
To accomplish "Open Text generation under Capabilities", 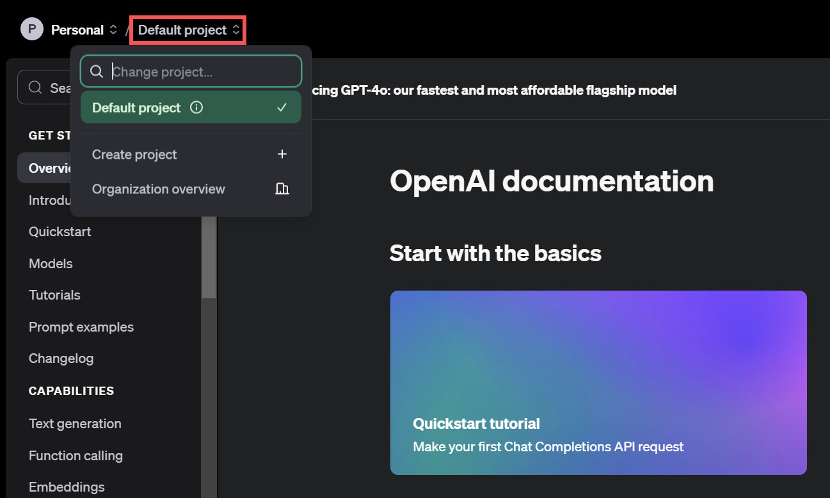I will 75,424.
